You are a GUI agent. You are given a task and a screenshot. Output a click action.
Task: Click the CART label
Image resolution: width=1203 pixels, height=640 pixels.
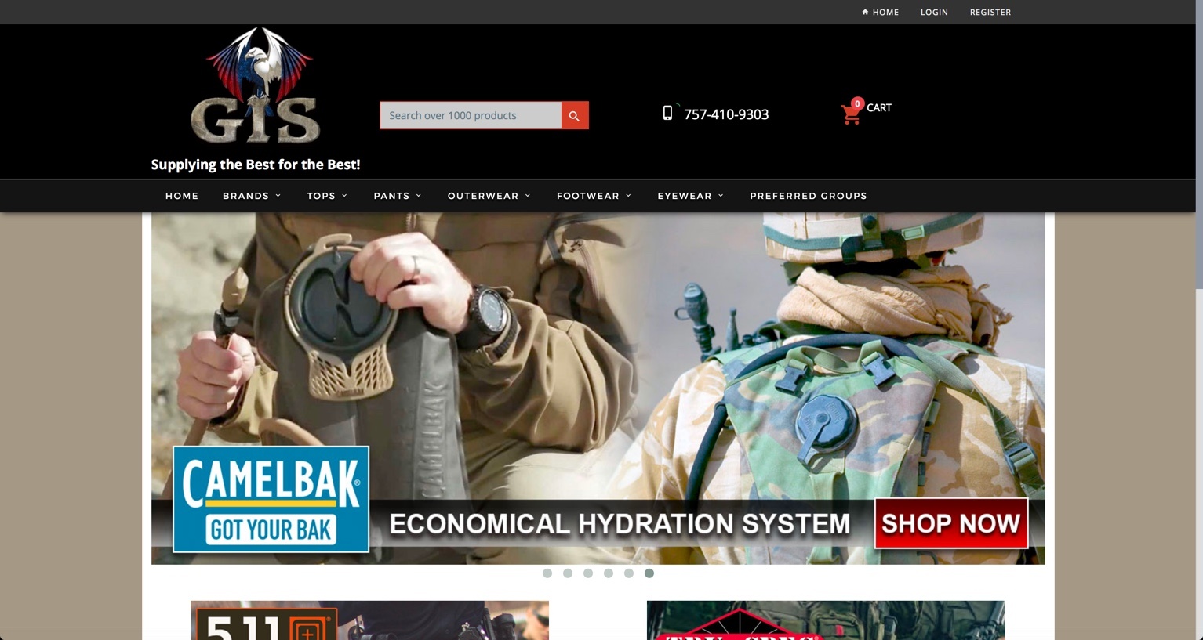pyautogui.click(x=879, y=107)
